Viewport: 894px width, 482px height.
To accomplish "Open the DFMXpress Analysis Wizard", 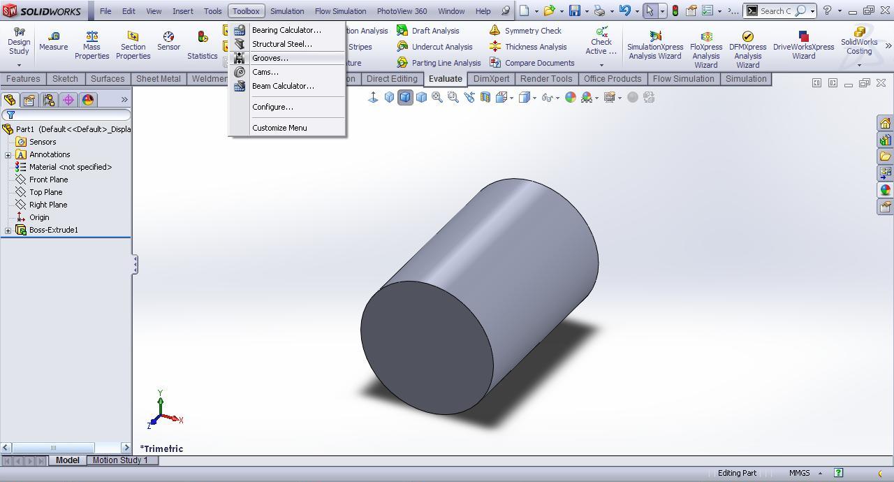I will (747, 42).
